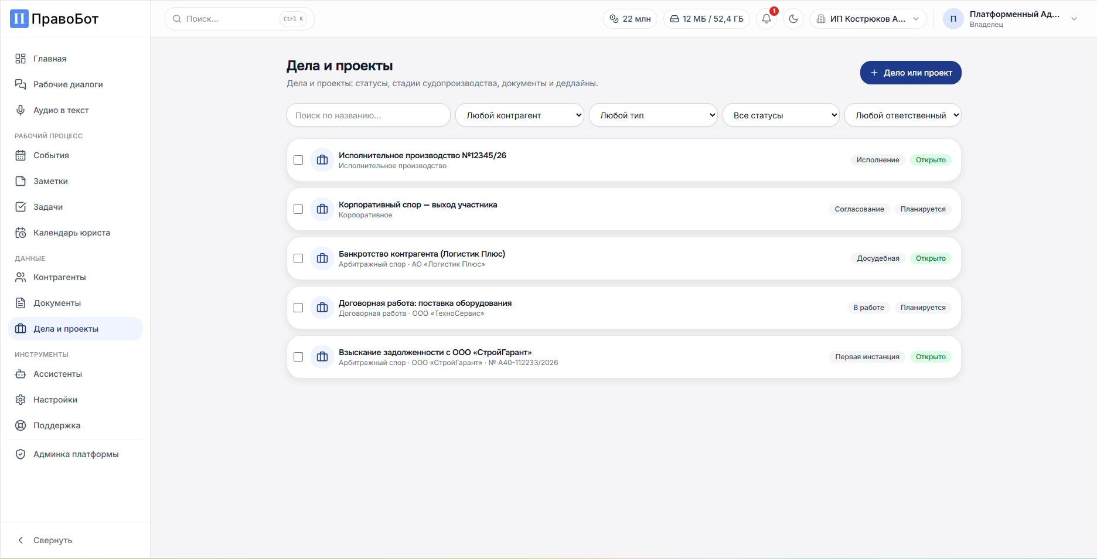Screen dimensions: 1097x559
Task: Click briefcase icon of Взыскание задолженности case
Action: (322, 357)
